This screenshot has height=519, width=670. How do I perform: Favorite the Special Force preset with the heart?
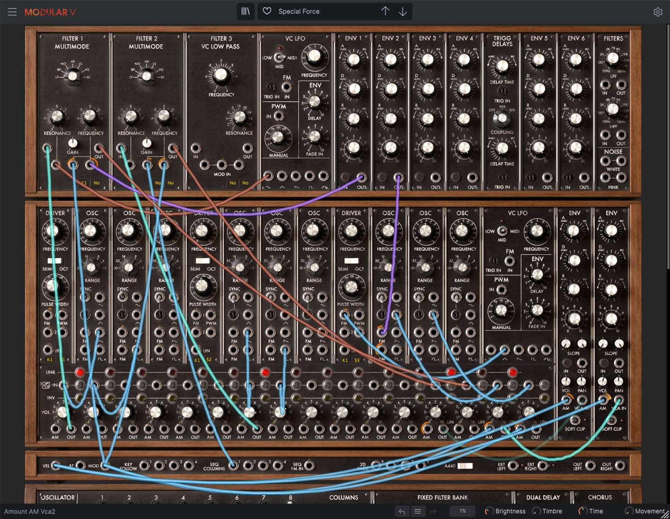click(267, 11)
